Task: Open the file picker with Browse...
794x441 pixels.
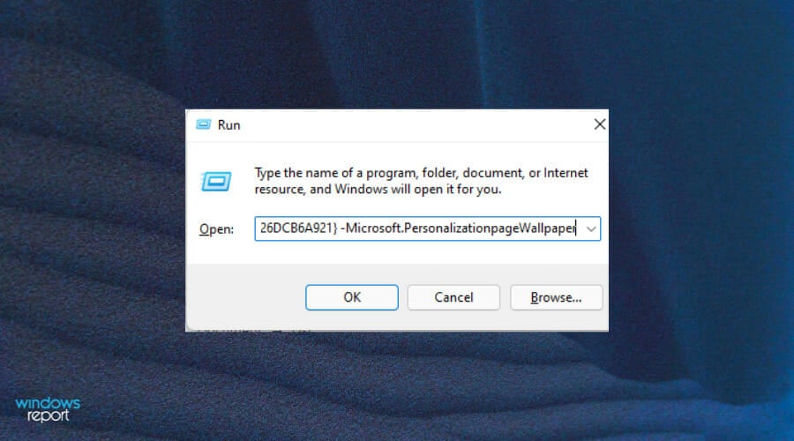Action: [556, 297]
